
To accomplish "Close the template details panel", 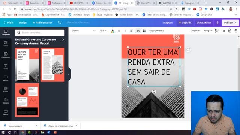I will (63, 40).
